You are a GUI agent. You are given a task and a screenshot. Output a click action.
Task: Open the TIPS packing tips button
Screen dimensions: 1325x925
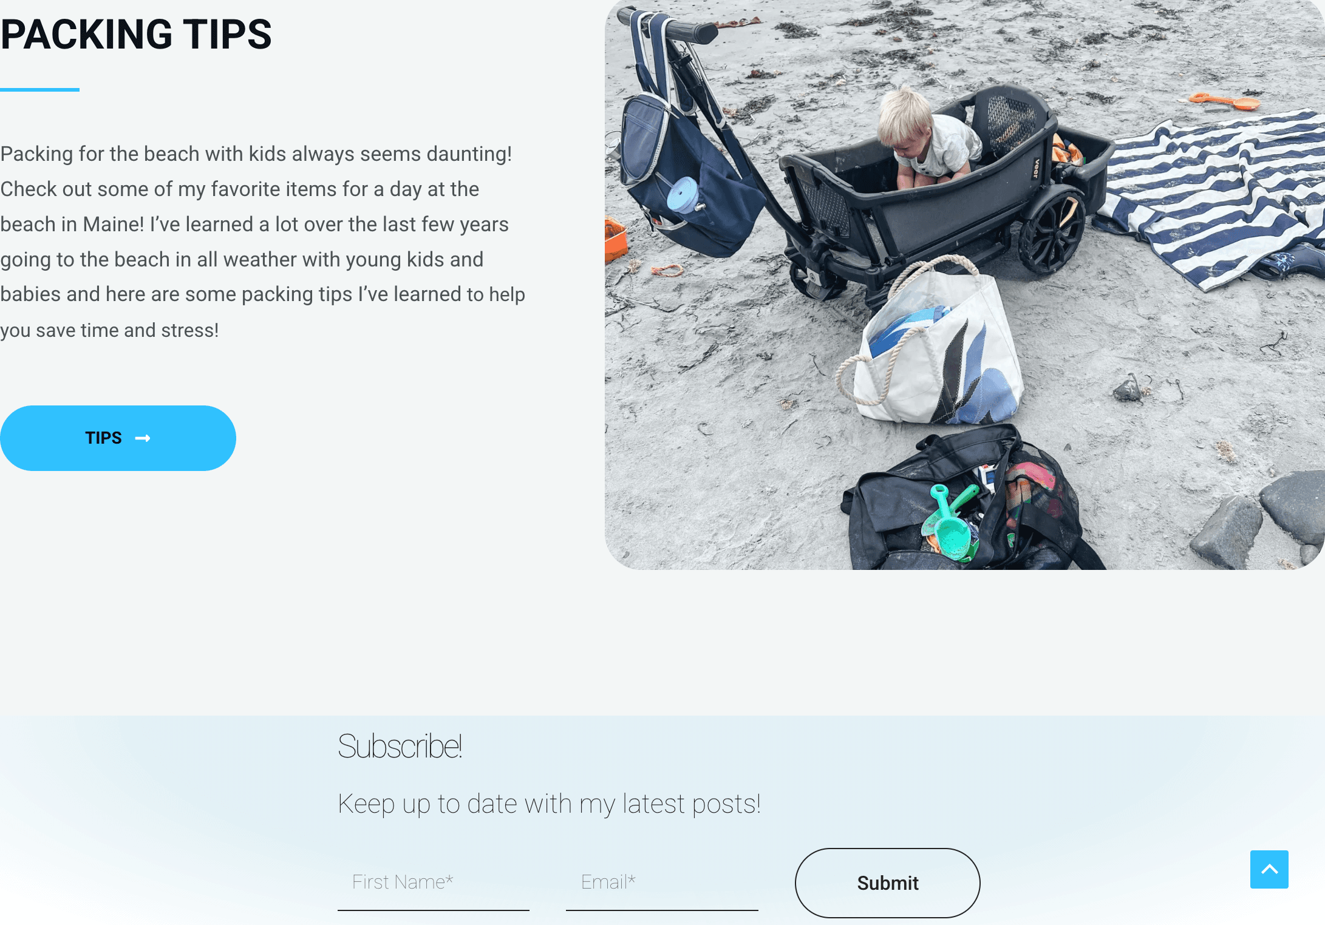118,438
